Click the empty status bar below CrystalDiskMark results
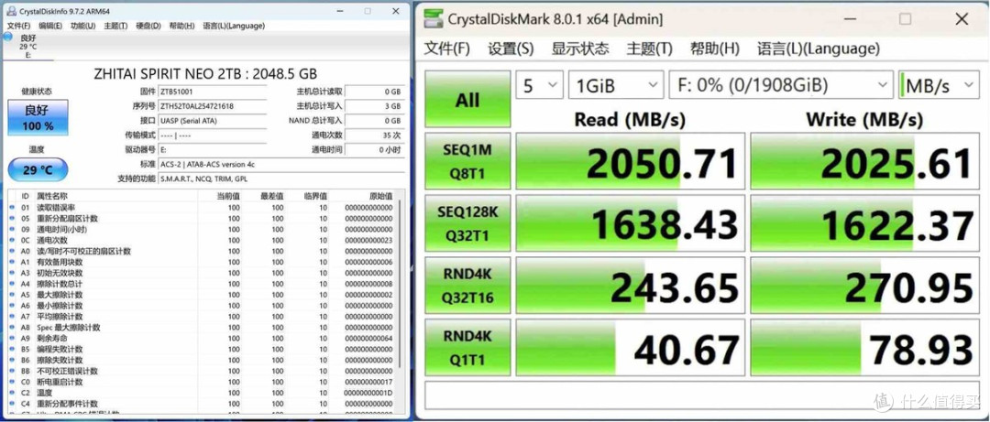The image size is (990, 422). 701,395
